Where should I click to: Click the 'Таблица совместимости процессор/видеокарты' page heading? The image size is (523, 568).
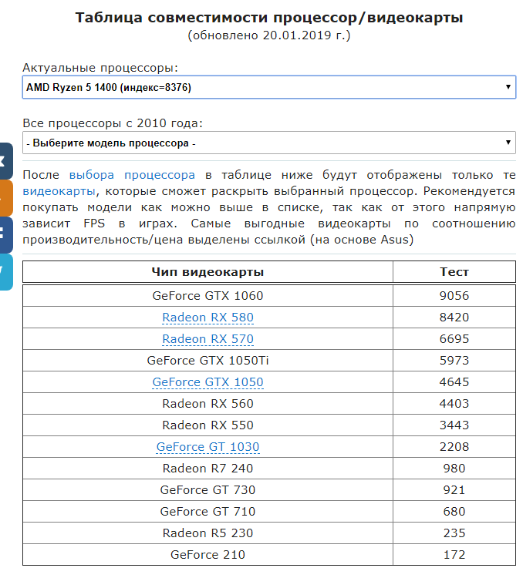point(268,18)
